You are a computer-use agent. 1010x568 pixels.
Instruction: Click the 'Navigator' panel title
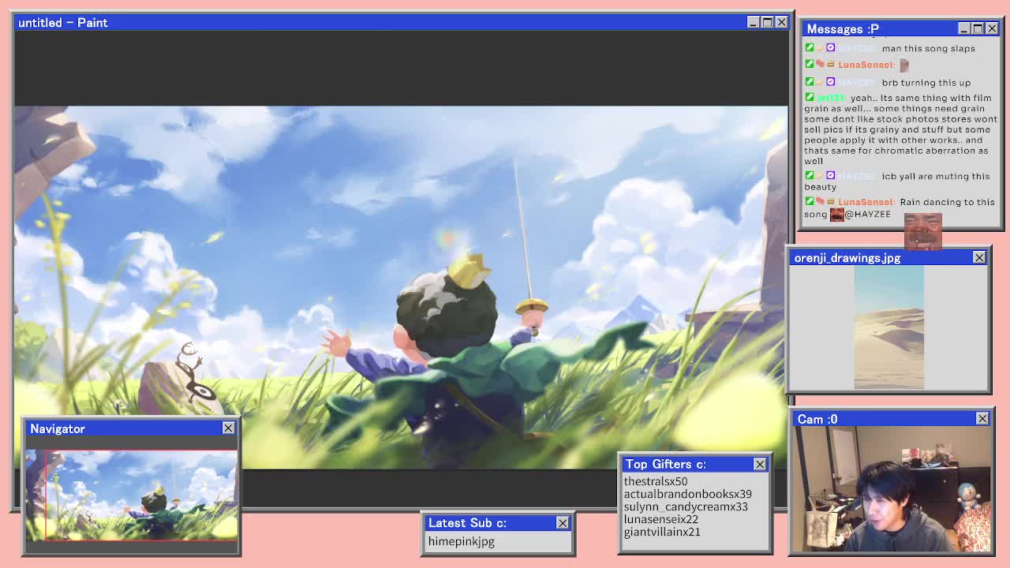click(58, 428)
